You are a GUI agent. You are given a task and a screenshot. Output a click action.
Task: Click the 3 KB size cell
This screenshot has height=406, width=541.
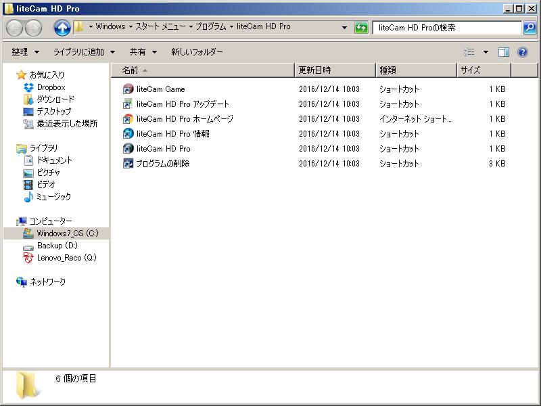tap(497, 163)
